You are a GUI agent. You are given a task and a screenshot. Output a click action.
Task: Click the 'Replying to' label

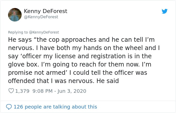click(x=18, y=32)
